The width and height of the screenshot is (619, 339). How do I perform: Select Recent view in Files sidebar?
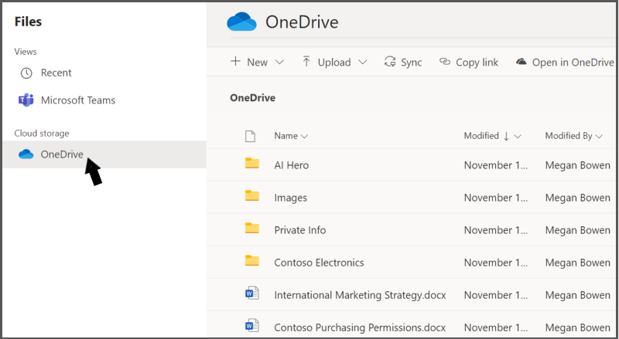[x=104, y=73]
